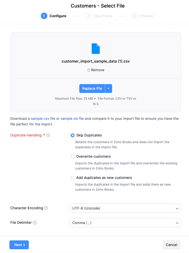This screenshot has height=253, width=189.
Task: Select the Skip Duplicates radio option
Action: click(73, 135)
